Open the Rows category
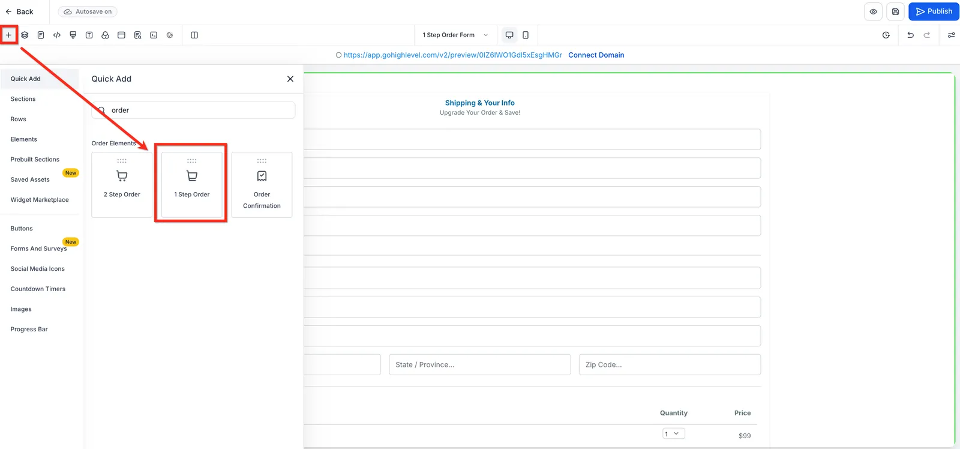Image resolution: width=960 pixels, height=449 pixels. tap(18, 119)
